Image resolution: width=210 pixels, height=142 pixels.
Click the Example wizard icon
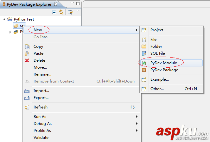(x=144, y=79)
